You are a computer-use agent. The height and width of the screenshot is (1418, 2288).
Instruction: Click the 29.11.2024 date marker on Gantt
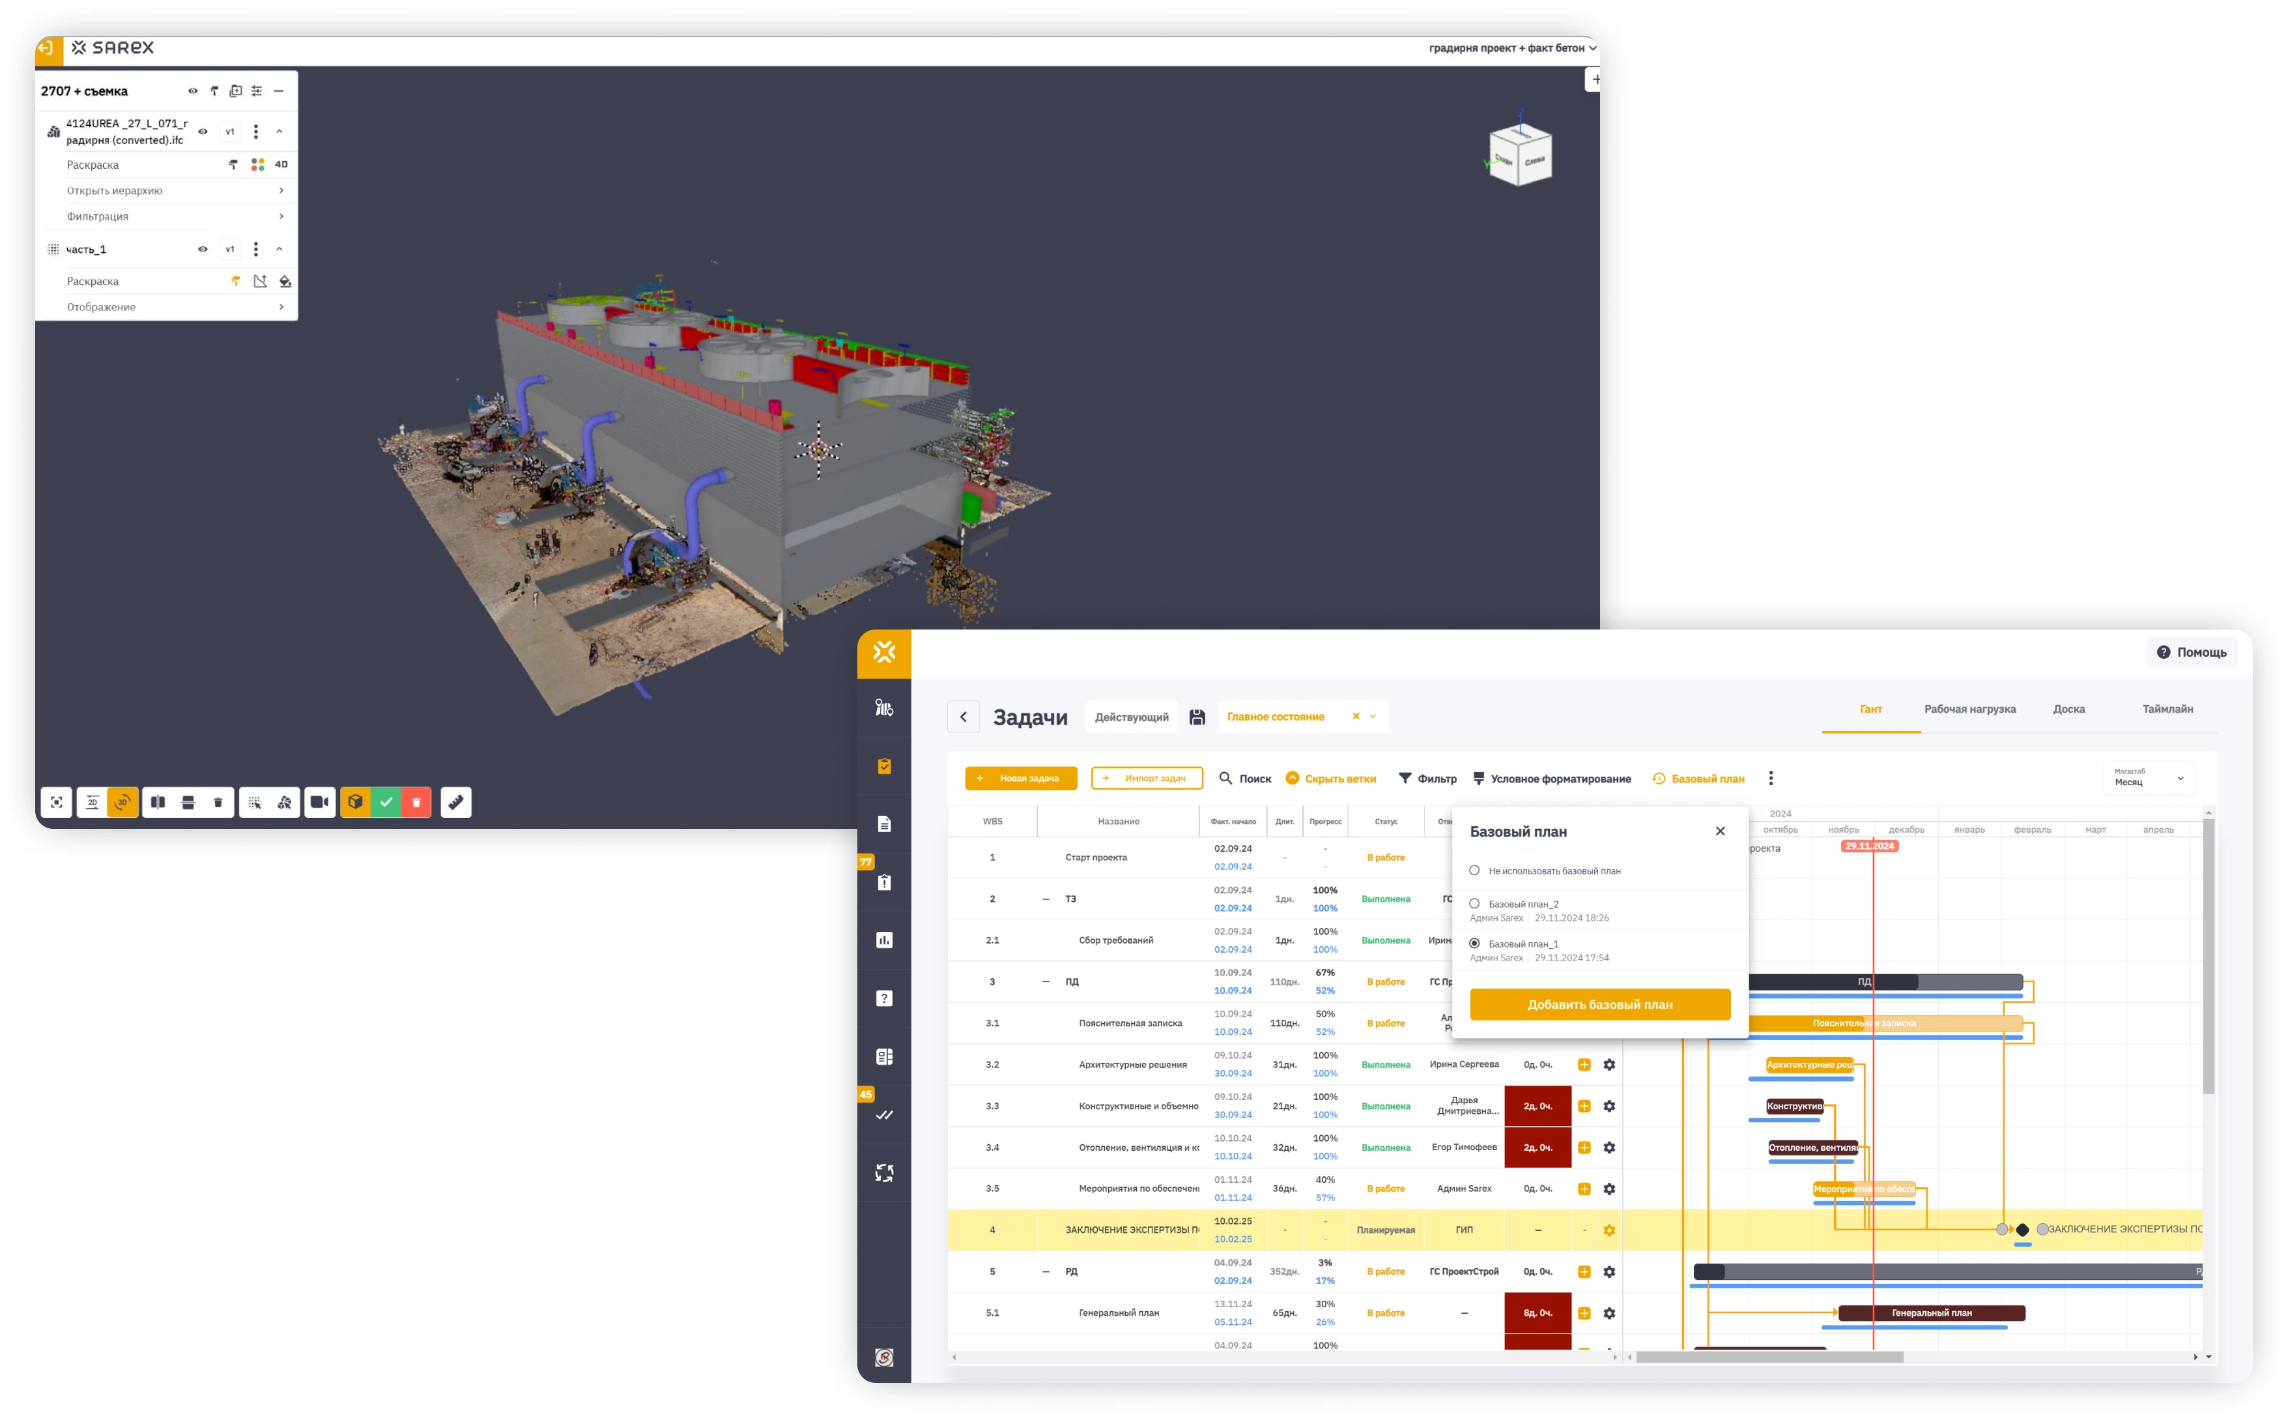tap(1869, 846)
